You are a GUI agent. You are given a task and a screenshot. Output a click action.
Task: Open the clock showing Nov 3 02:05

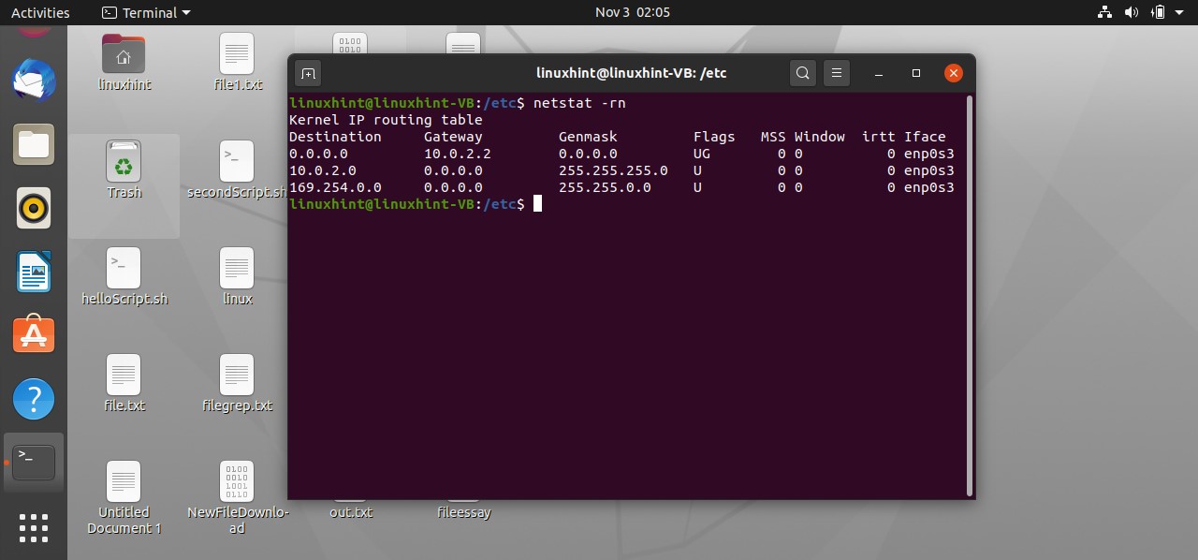coord(633,12)
